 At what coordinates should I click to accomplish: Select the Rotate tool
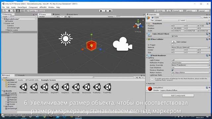click(14, 11)
